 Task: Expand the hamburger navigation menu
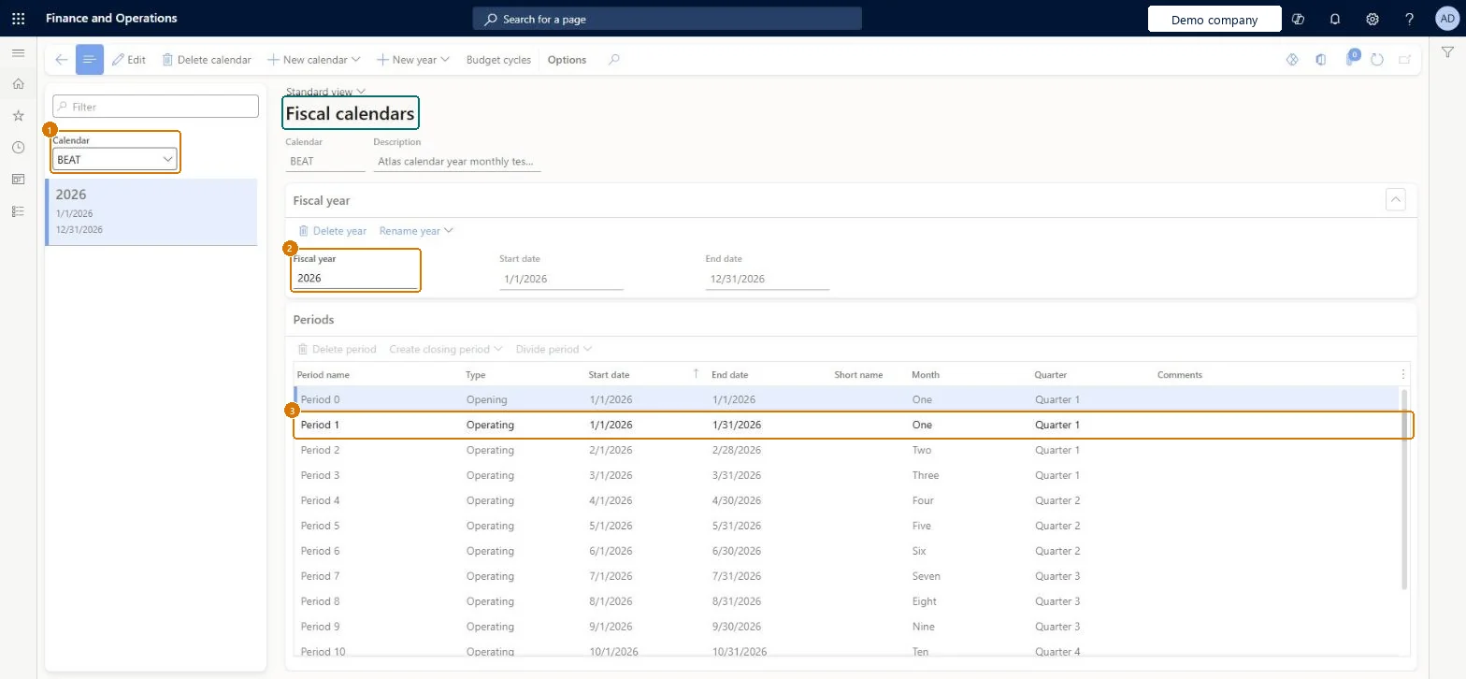click(18, 53)
